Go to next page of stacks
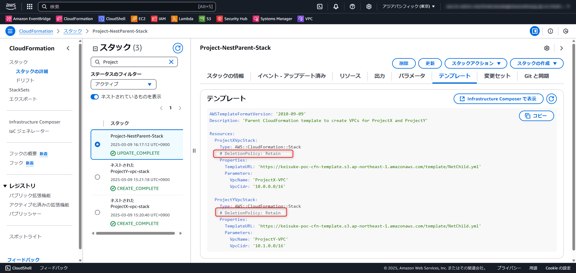576x273 pixels. [180, 108]
